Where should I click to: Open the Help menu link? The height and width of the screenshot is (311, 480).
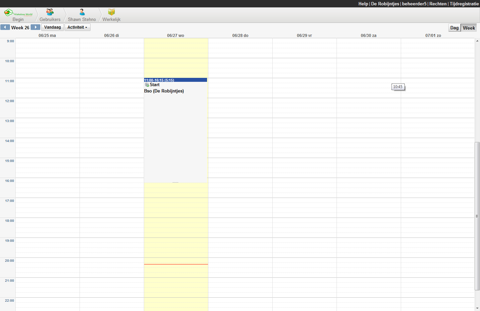[363, 4]
